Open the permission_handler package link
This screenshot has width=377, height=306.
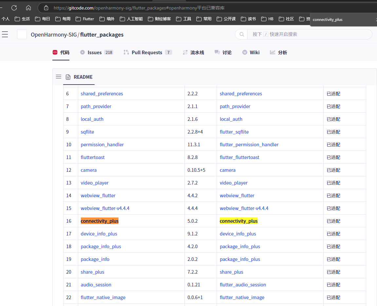(102, 144)
